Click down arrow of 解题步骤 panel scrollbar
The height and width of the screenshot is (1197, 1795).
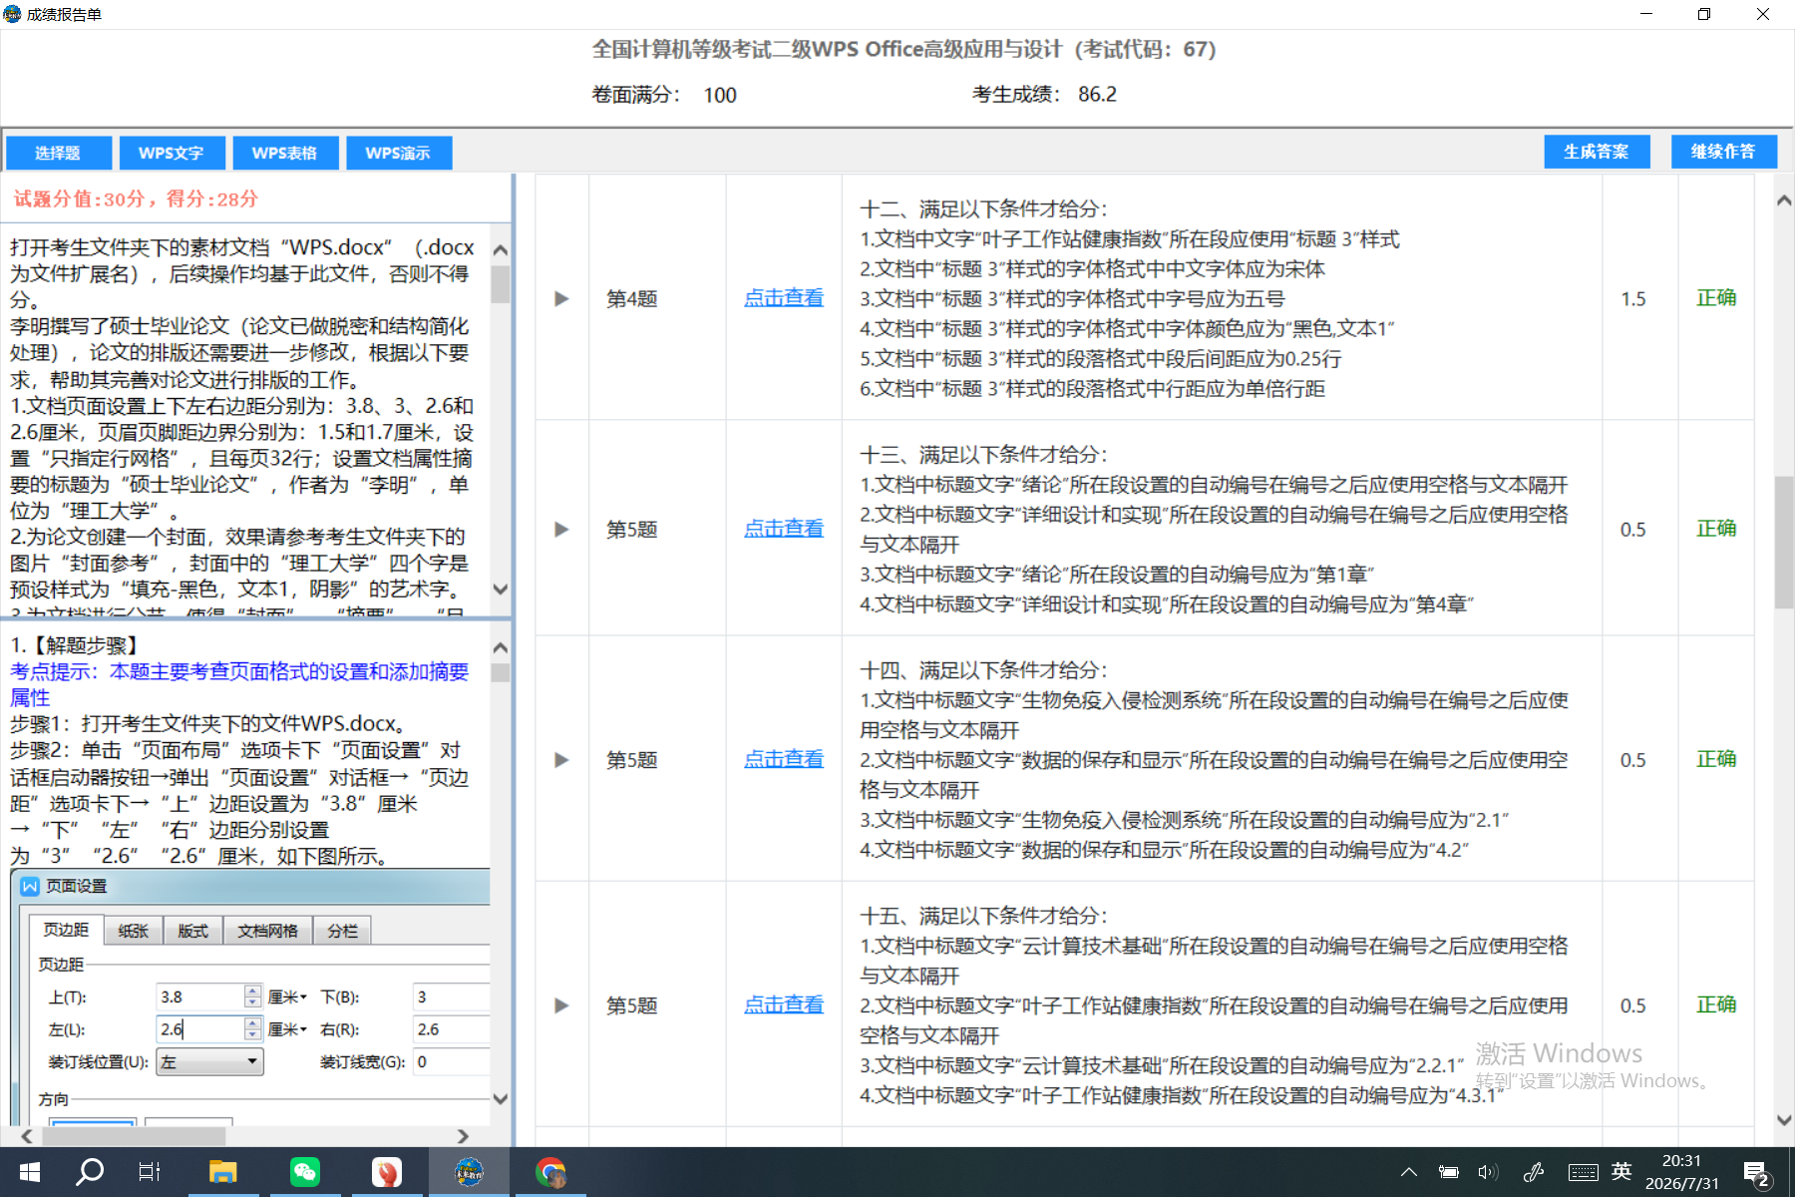tap(501, 1099)
